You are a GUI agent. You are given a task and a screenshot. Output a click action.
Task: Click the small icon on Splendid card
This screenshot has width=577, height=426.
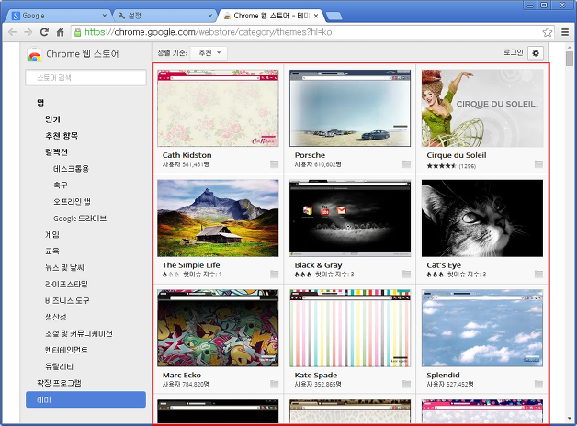pyautogui.click(x=538, y=384)
